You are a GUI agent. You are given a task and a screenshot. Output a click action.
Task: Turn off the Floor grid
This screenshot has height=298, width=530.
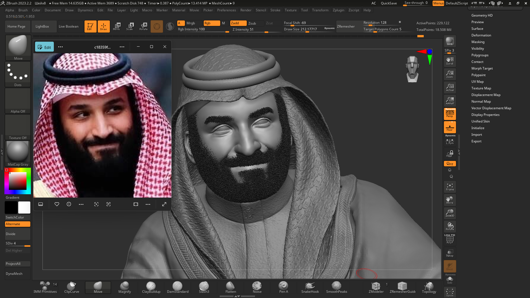click(450, 127)
